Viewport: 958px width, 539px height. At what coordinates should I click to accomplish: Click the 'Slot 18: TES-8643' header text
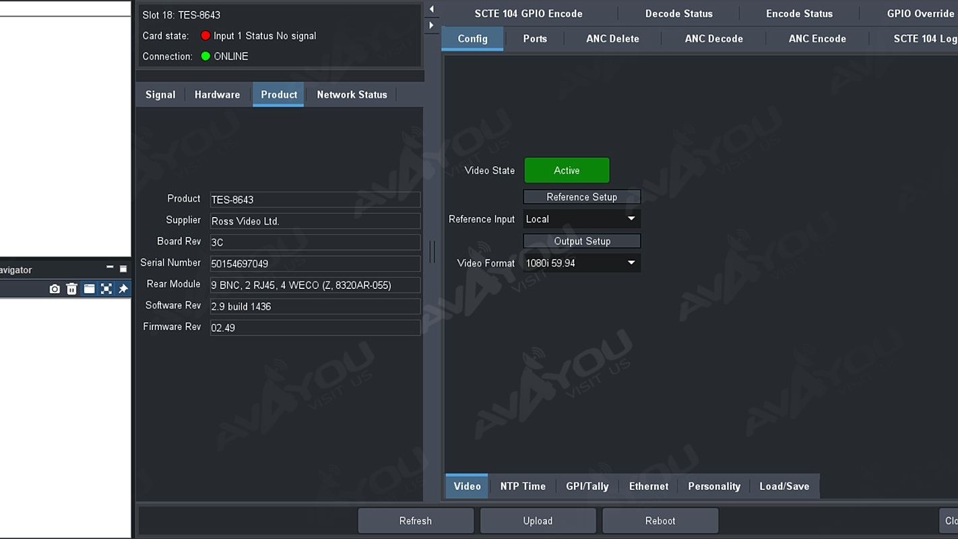tap(181, 15)
